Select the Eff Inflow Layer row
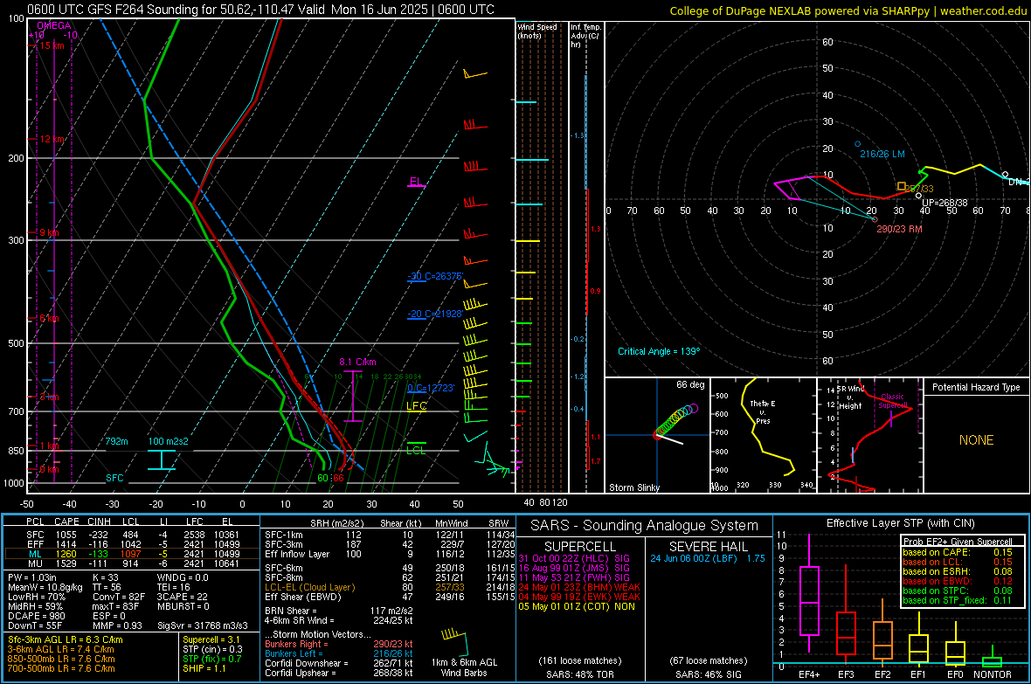The width and height of the screenshot is (1031, 684). [390, 554]
